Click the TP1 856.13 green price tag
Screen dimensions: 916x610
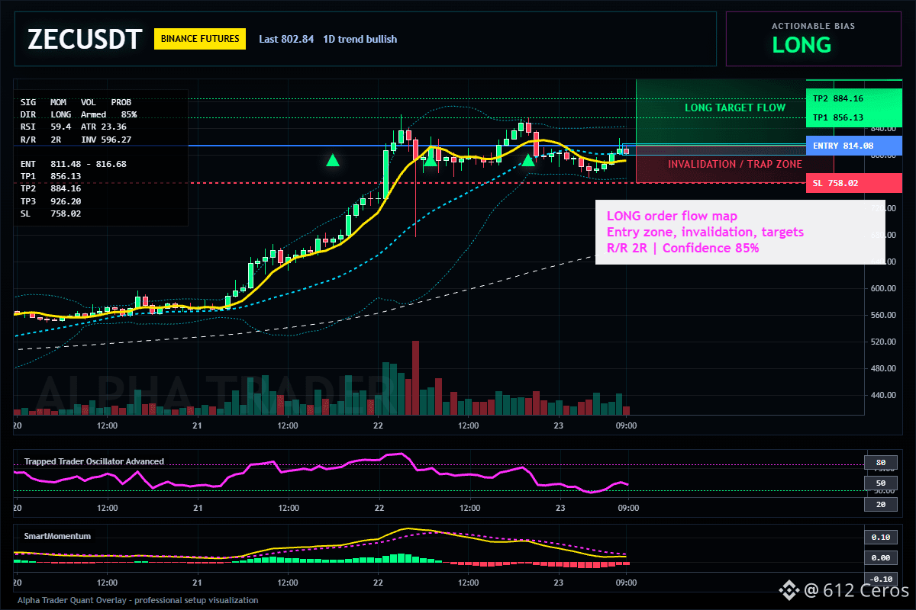pos(853,117)
